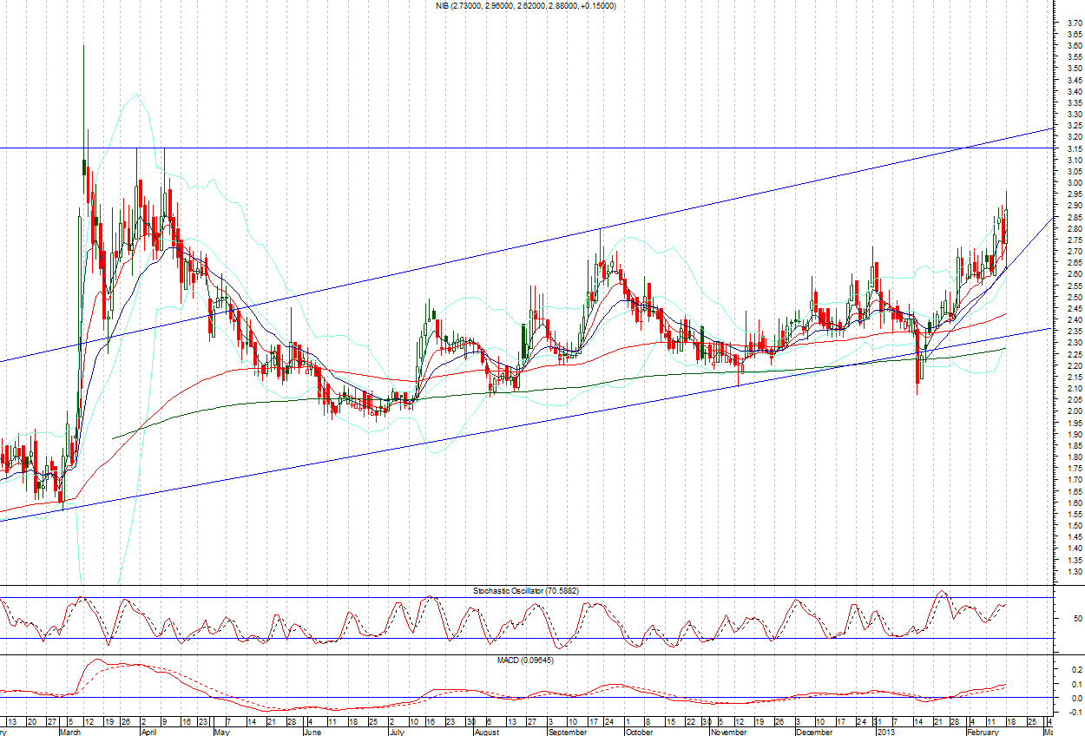The width and height of the screenshot is (1085, 736).
Task: Click the 3.15 price level on the axis
Action: click(x=1074, y=160)
